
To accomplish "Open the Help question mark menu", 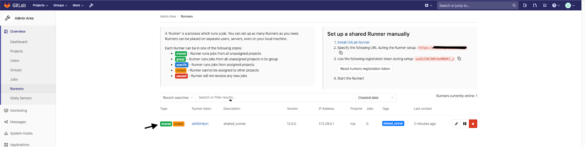I will [x=556, y=5].
